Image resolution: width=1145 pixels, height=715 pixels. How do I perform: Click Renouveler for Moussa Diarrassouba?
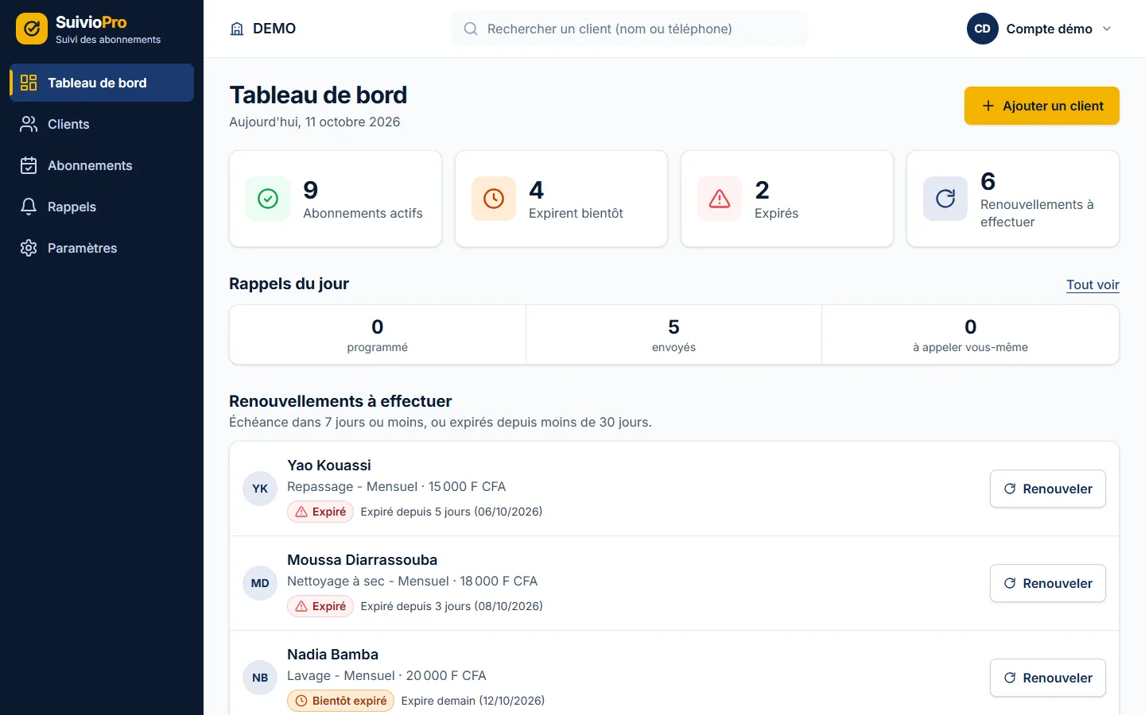click(1047, 583)
